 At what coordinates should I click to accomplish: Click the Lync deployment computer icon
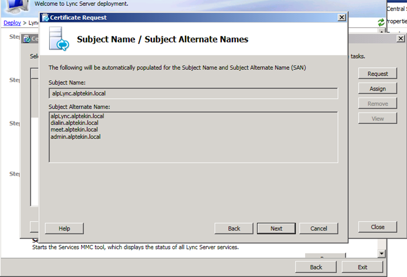tap(17, 6)
